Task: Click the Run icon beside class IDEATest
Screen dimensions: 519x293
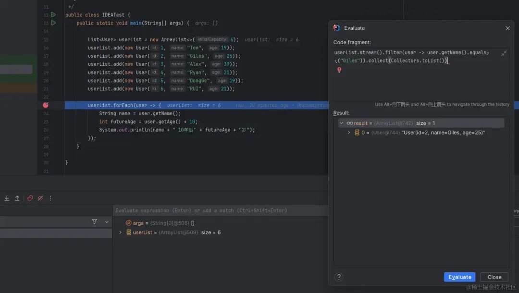Action: pyautogui.click(x=53, y=15)
